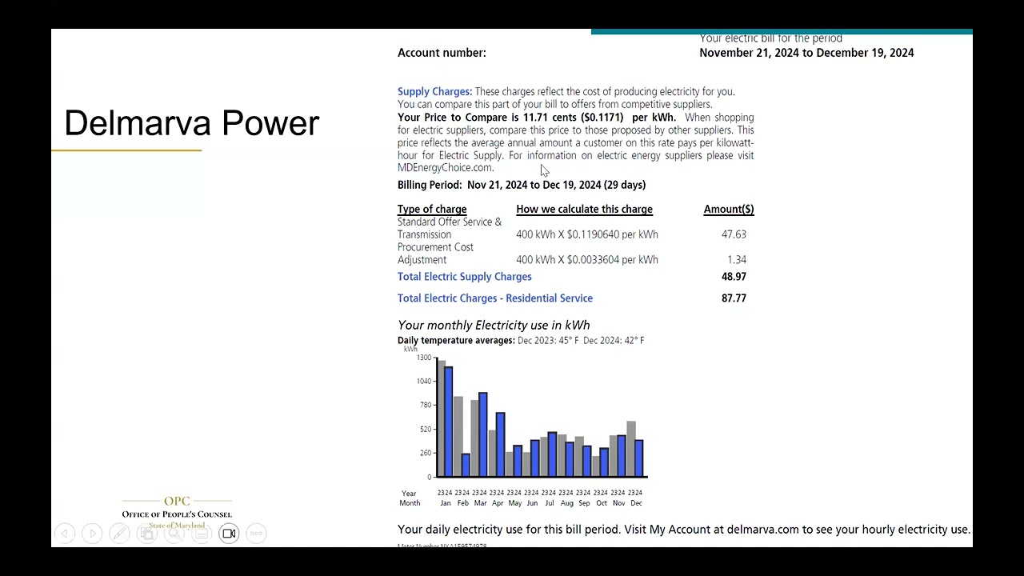Click the Account number label
The width and height of the screenshot is (1024, 576).
click(442, 53)
